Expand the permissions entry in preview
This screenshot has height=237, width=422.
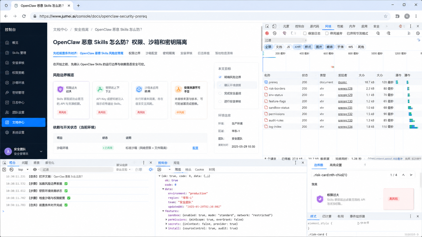(x=166, y=220)
